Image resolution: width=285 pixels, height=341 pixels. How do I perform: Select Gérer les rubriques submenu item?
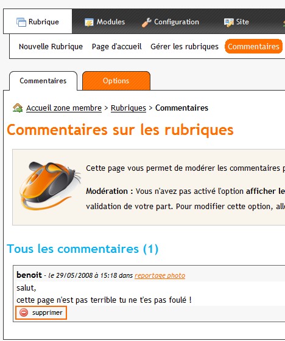185,47
